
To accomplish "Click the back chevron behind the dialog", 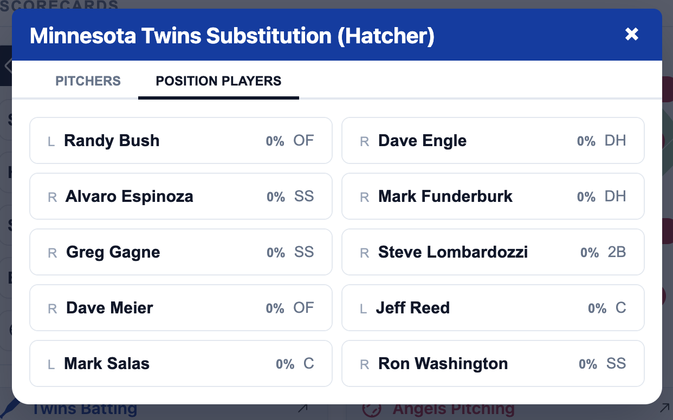I will 8,66.
